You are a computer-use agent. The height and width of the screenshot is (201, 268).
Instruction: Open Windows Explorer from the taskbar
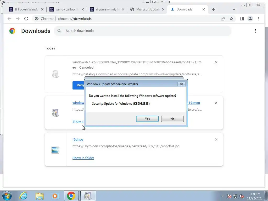[x=40, y=196]
